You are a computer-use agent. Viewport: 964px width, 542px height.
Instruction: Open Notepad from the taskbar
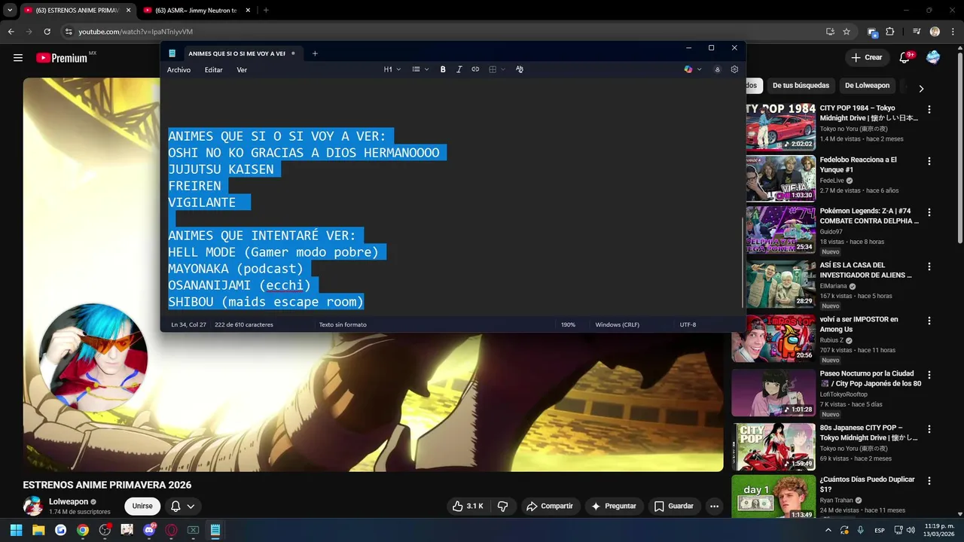coord(215,530)
